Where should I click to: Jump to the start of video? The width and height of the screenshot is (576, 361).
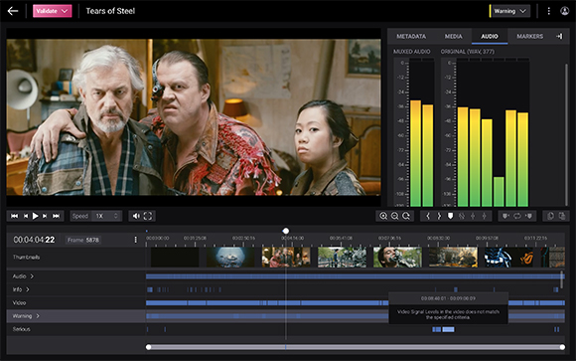14,216
